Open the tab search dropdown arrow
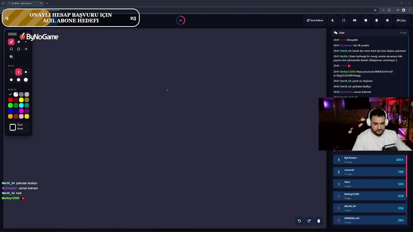 point(3,3)
